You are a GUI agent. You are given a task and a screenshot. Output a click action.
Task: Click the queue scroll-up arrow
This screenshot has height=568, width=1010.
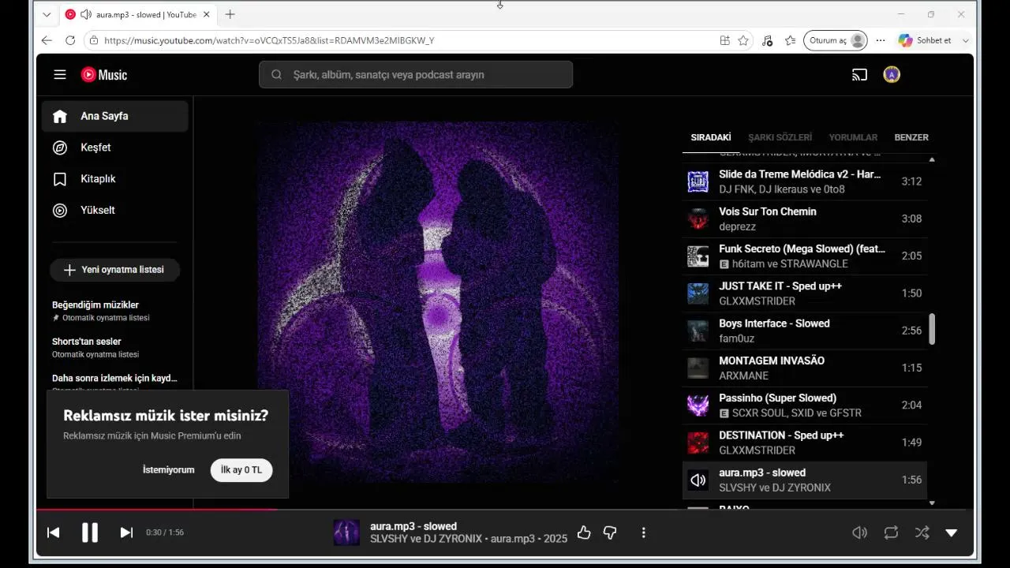coord(932,160)
